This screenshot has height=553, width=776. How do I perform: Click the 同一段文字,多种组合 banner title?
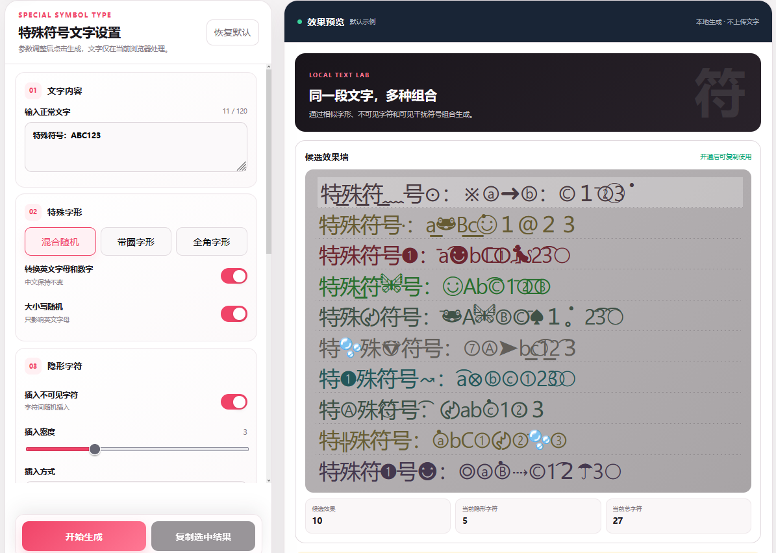point(373,95)
